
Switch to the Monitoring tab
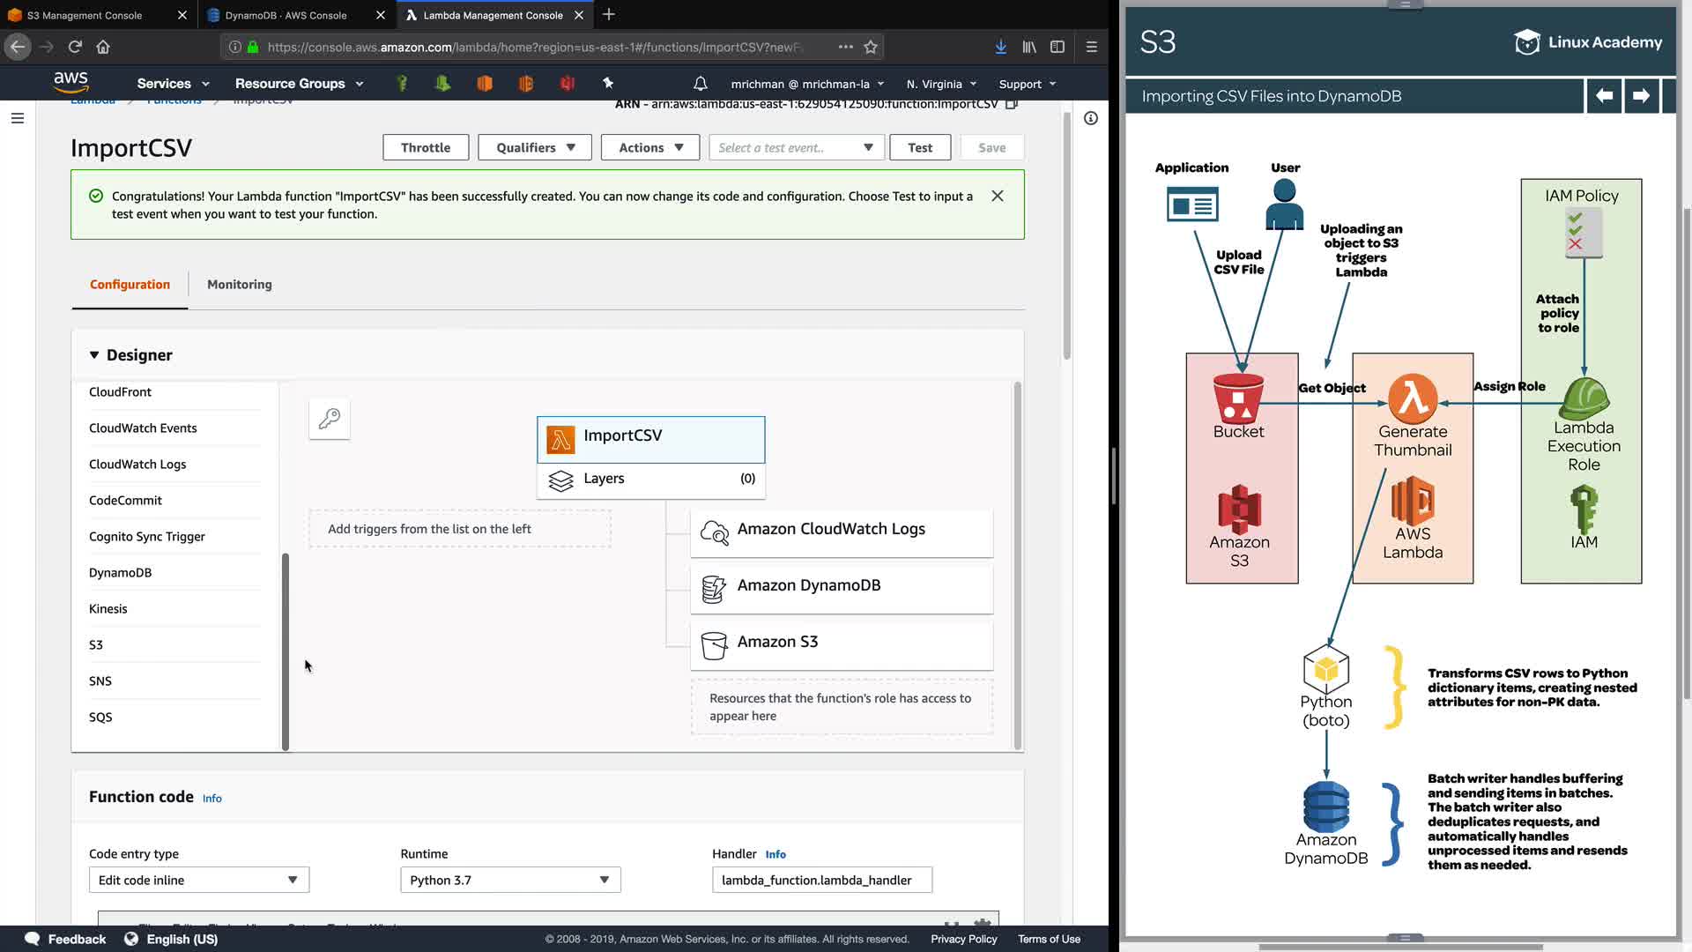(239, 284)
